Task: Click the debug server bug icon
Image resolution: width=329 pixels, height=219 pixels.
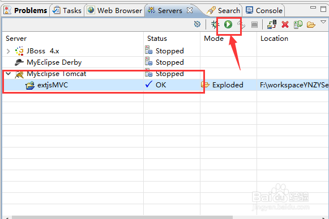Action: click(215, 24)
